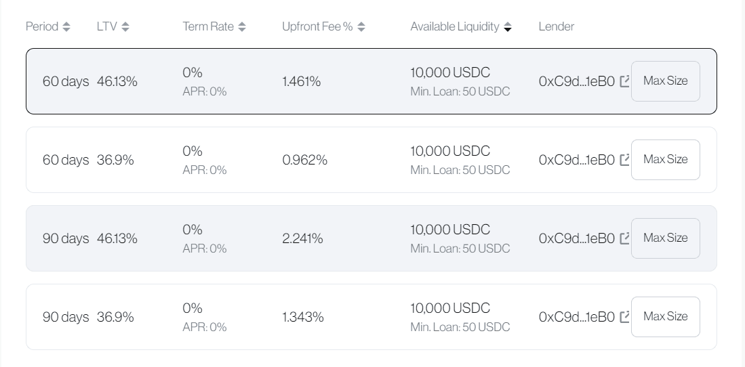Sort by Upfront Fee % arrows
The height and width of the screenshot is (367, 745).
pyautogui.click(x=361, y=27)
